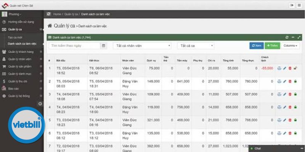Toggle the green lock on row 6
Image resolution: width=305 pixels, height=152 pixels.
tap(295, 133)
